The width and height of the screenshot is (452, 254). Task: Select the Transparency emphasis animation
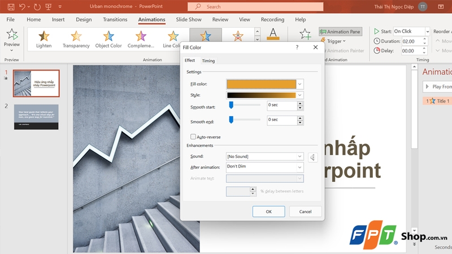tap(76, 39)
